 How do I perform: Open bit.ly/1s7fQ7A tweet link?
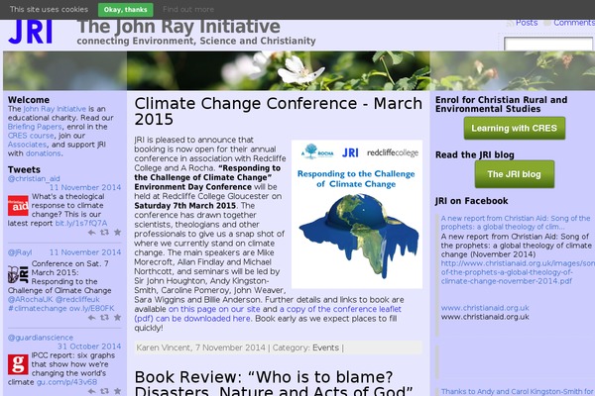point(81,223)
